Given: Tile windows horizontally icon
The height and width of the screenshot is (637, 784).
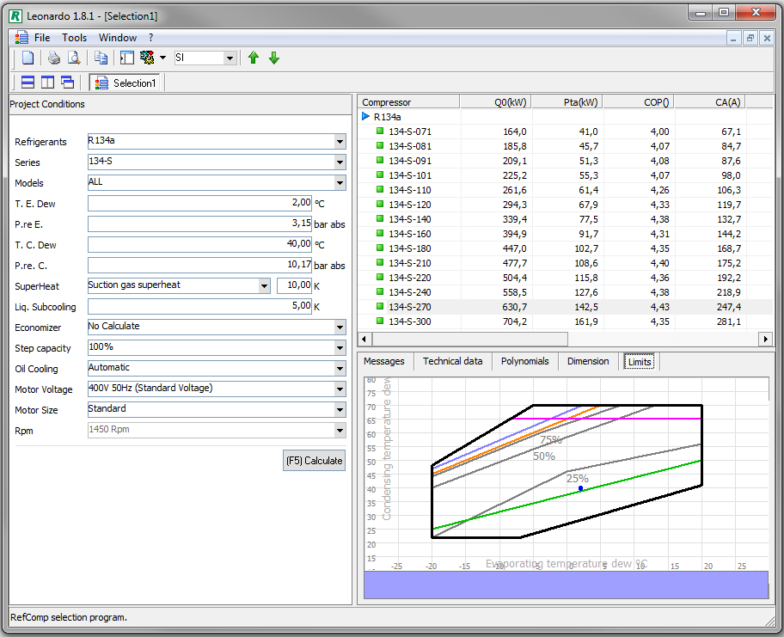Looking at the screenshot, I should click(28, 83).
